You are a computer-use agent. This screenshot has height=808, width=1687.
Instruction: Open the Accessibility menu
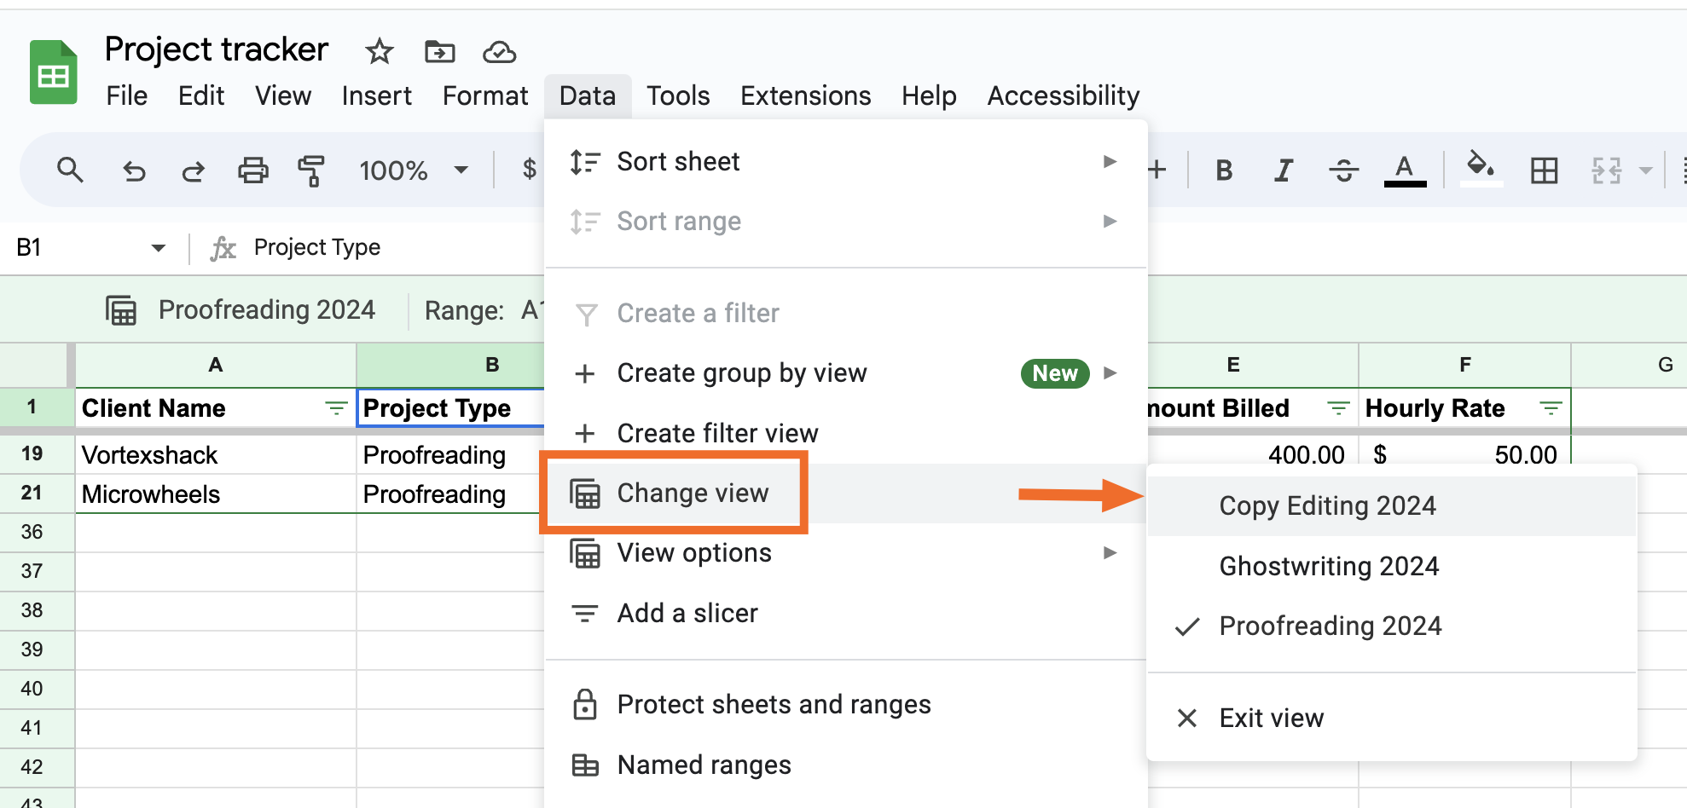(1064, 95)
